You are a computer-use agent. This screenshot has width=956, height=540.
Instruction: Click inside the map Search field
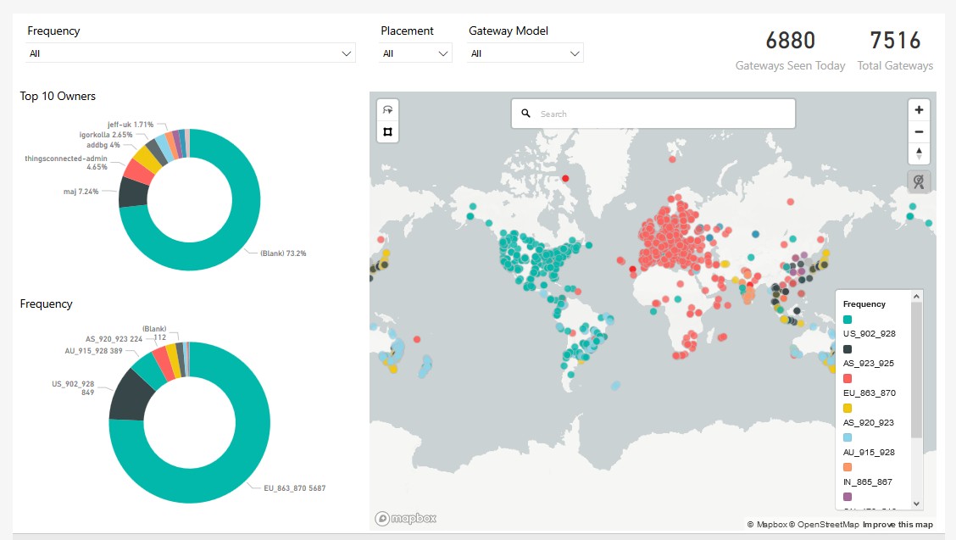click(661, 114)
